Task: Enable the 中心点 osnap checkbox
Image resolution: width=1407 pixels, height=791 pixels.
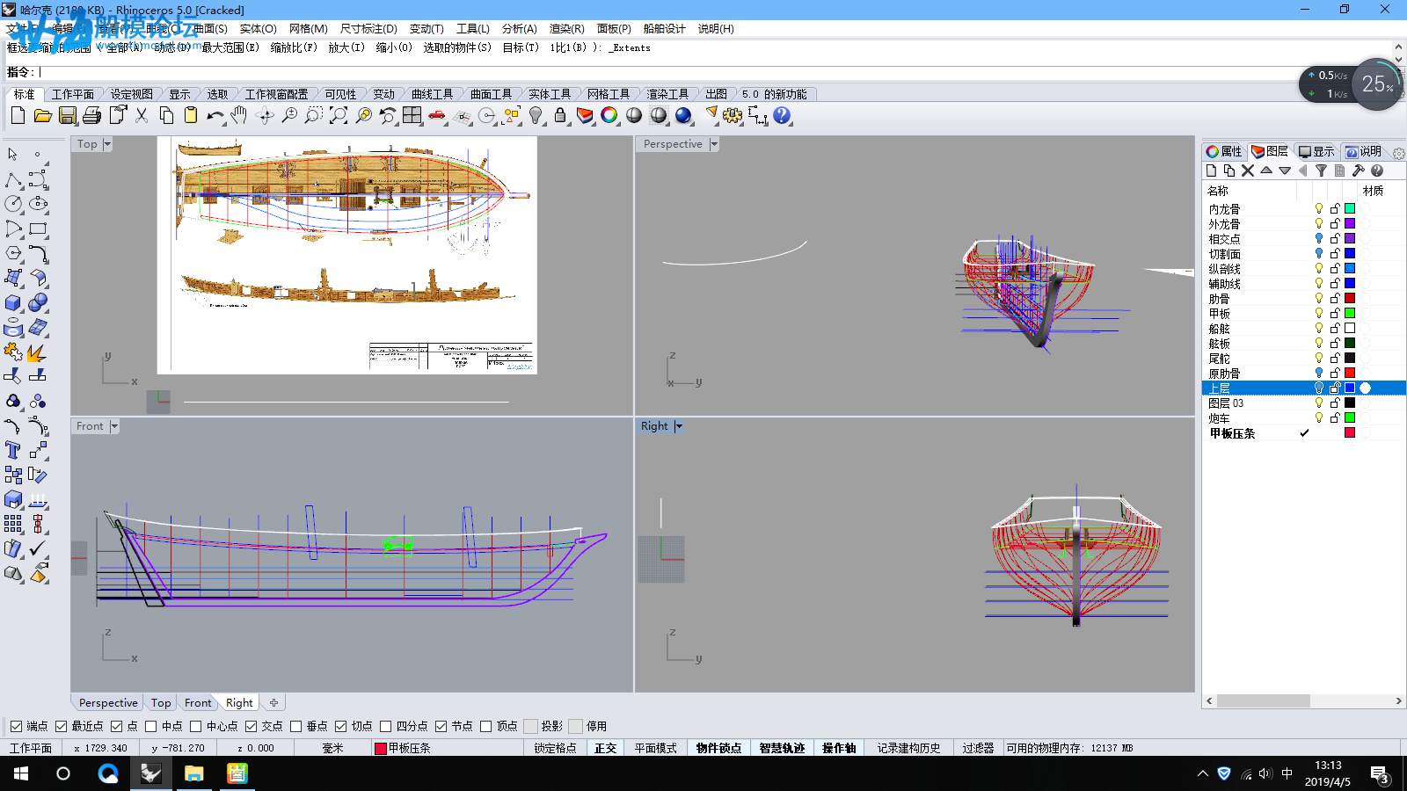Action: (195, 726)
